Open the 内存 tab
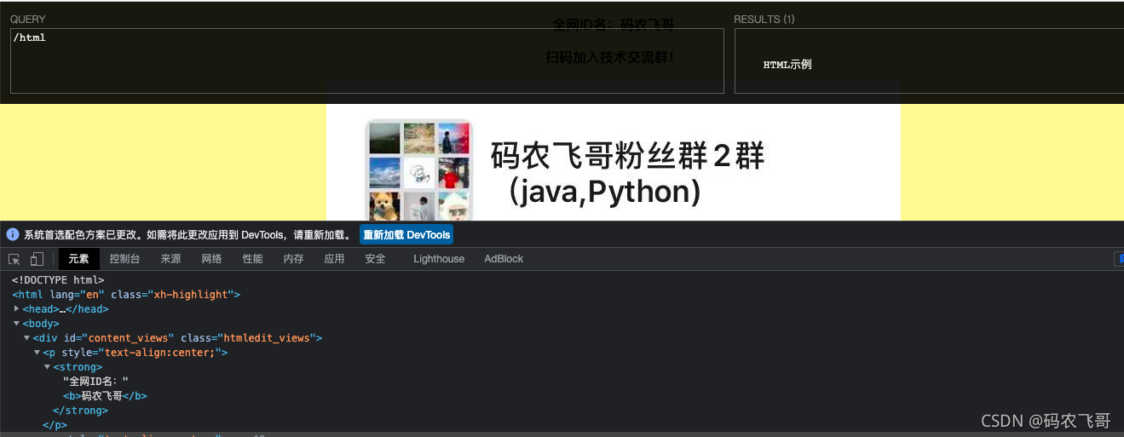The image size is (1124, 437). 294,259
